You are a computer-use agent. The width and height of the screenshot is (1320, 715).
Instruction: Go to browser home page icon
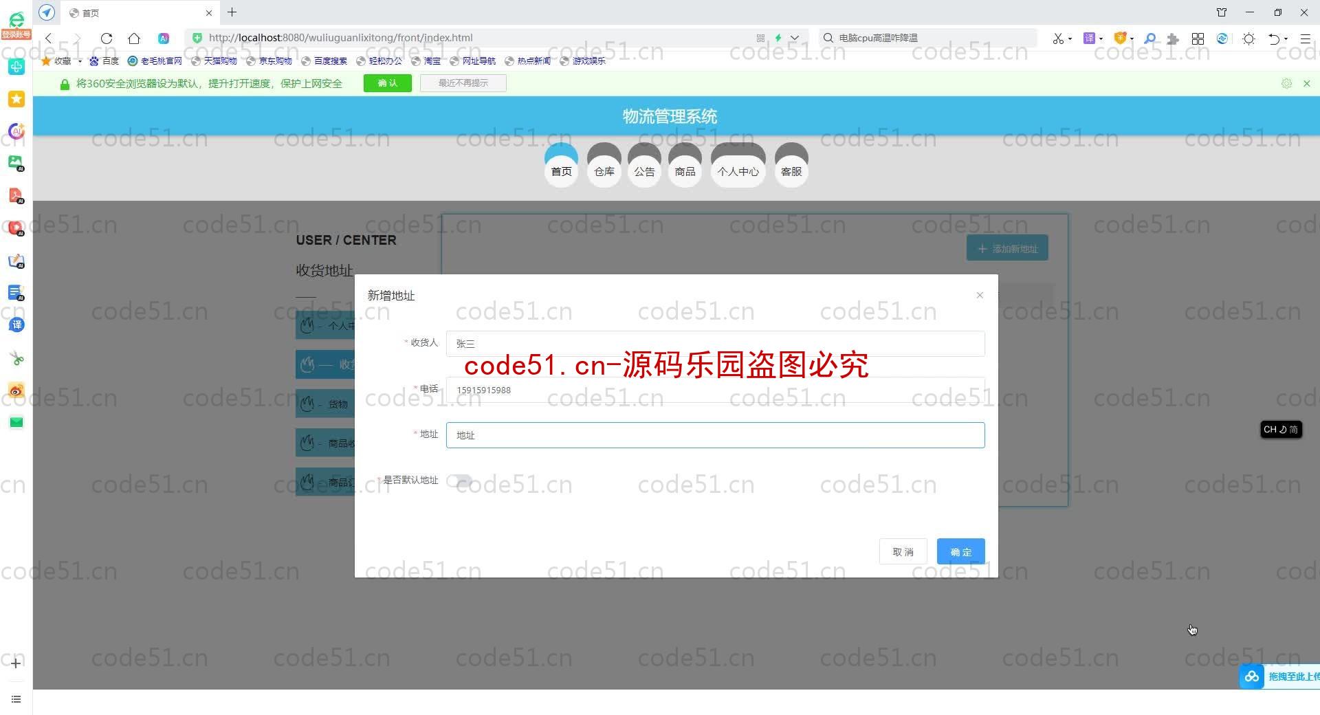134,38
